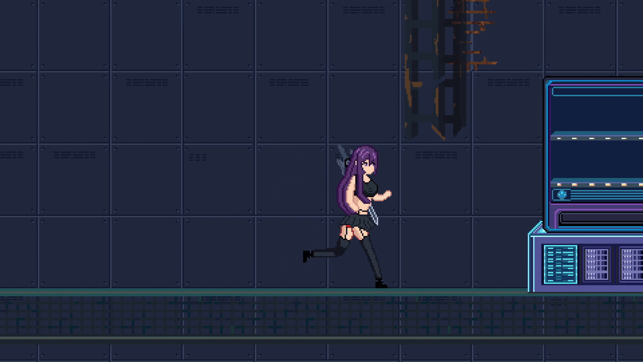Click the lower row of lights on the machine
The height and width of the screenshot is (362, 643).
597,184
